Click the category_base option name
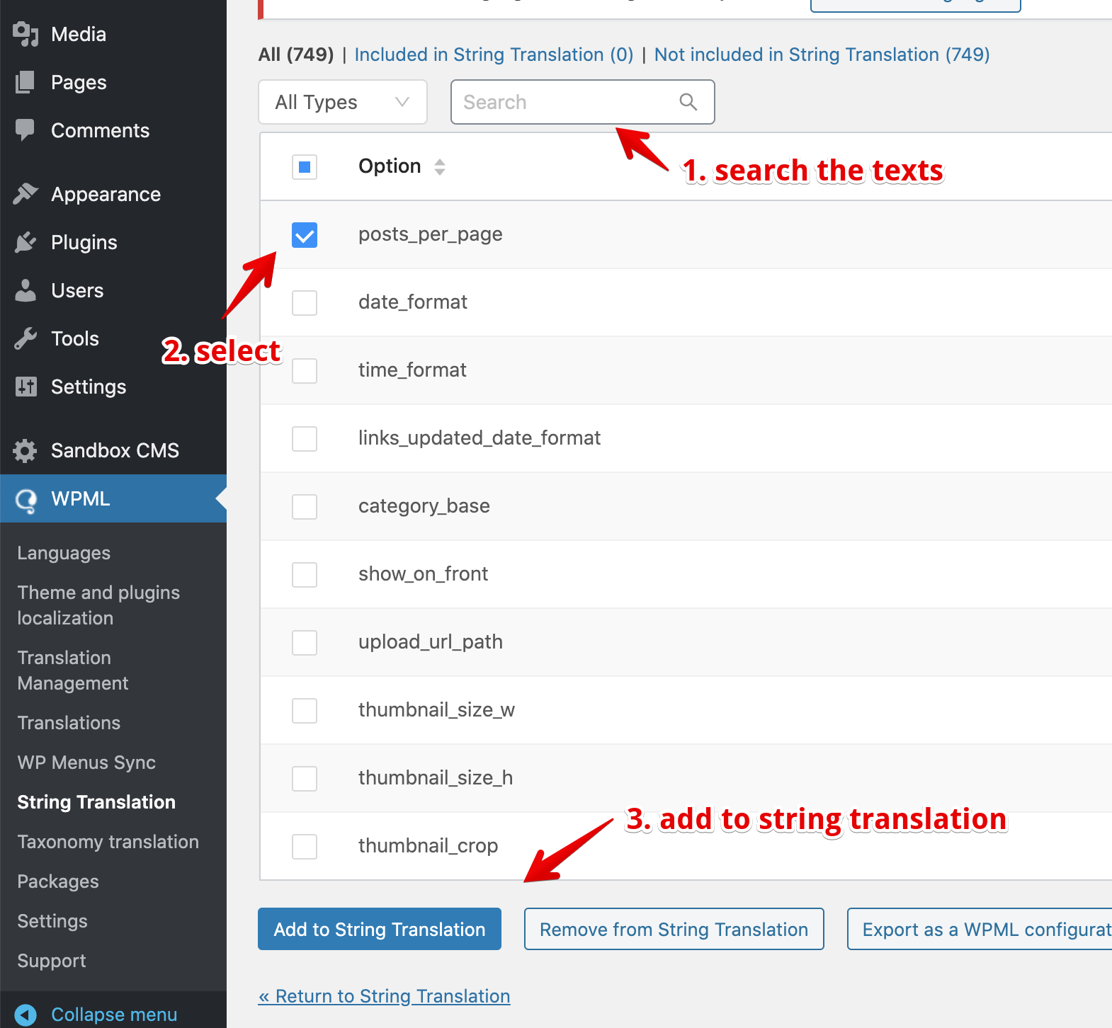Screen dimensions: 1112x1028 pos(424,506)
